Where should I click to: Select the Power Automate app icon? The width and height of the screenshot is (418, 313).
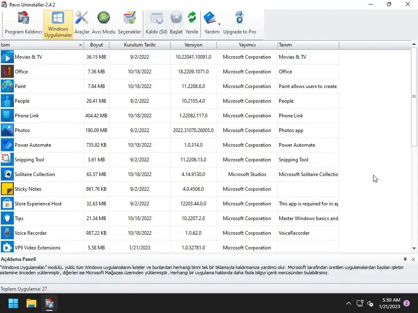click(7, 145)
